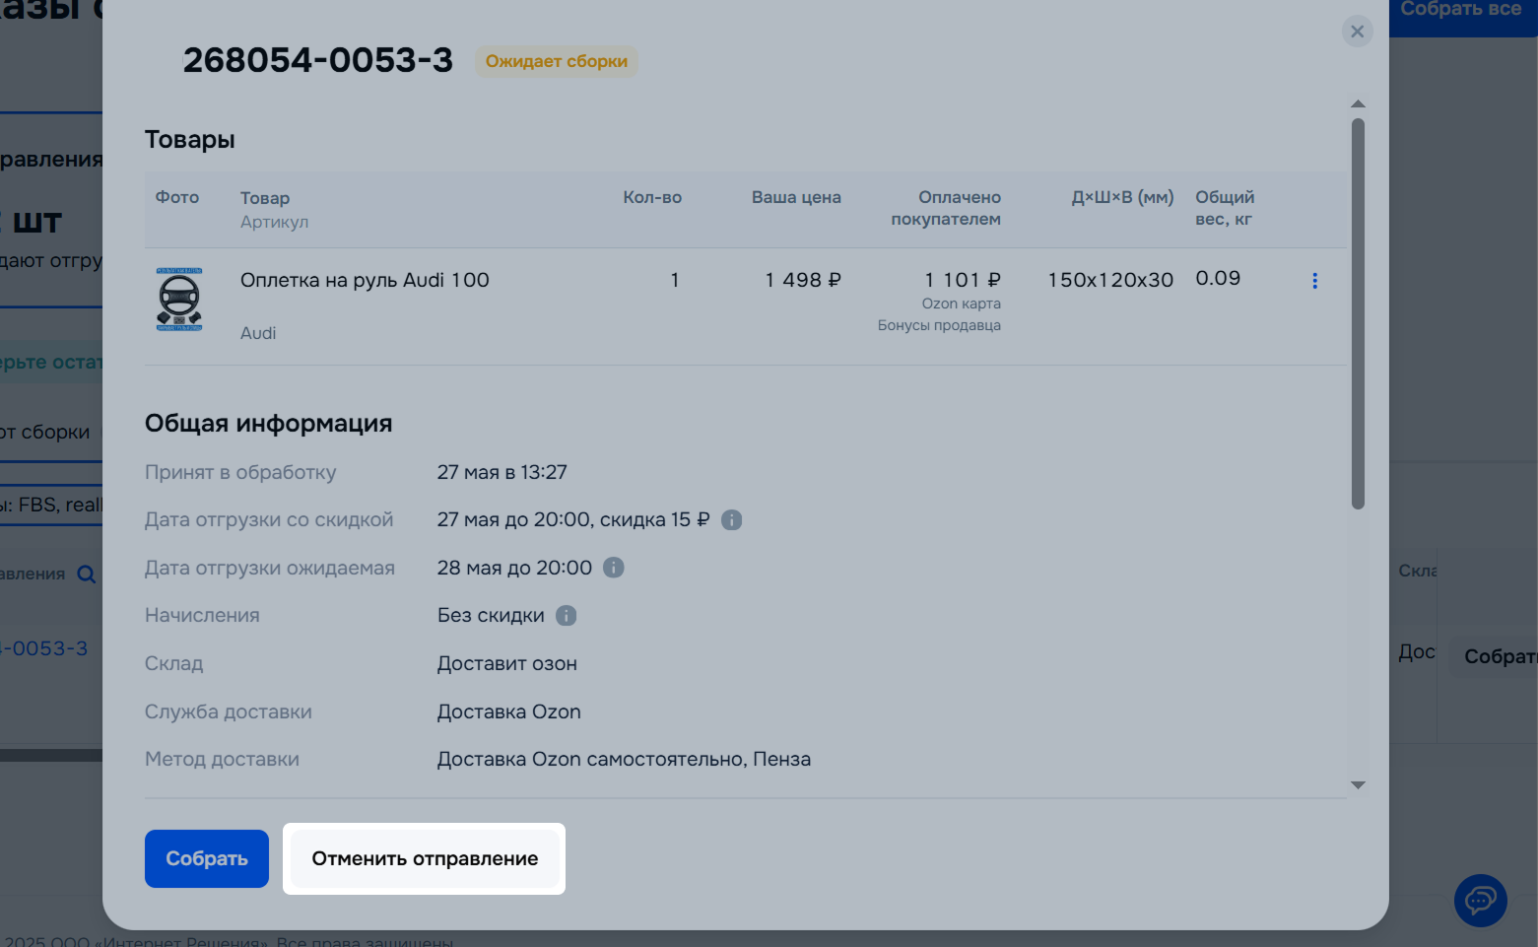Click Отменить отправление button
Image resolution: width=1538 pixels, height=947 pixels.
(425, 858)
